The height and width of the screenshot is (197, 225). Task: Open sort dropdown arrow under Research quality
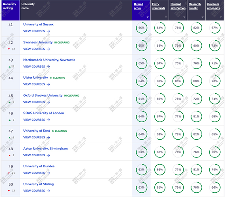tap(202, 17)
